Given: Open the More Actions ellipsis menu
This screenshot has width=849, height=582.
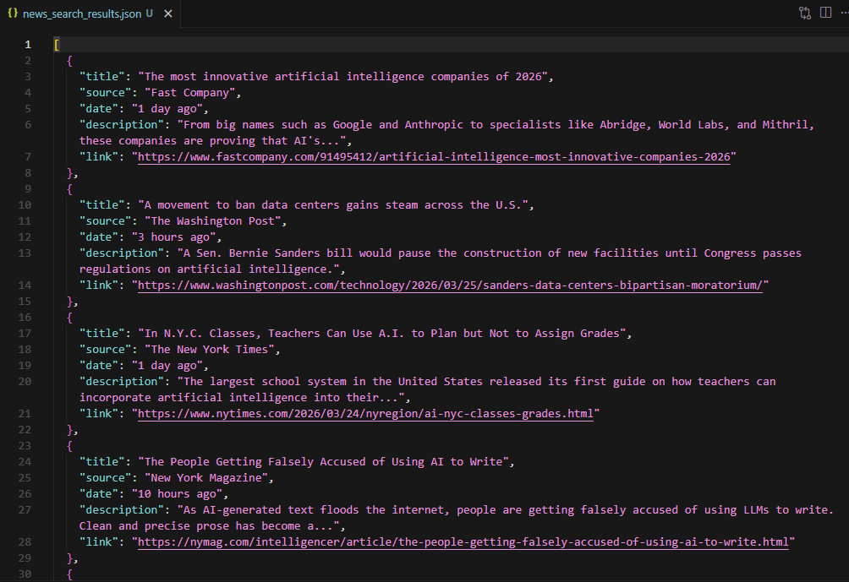Looking at the screenshot, I should [843, 13].
